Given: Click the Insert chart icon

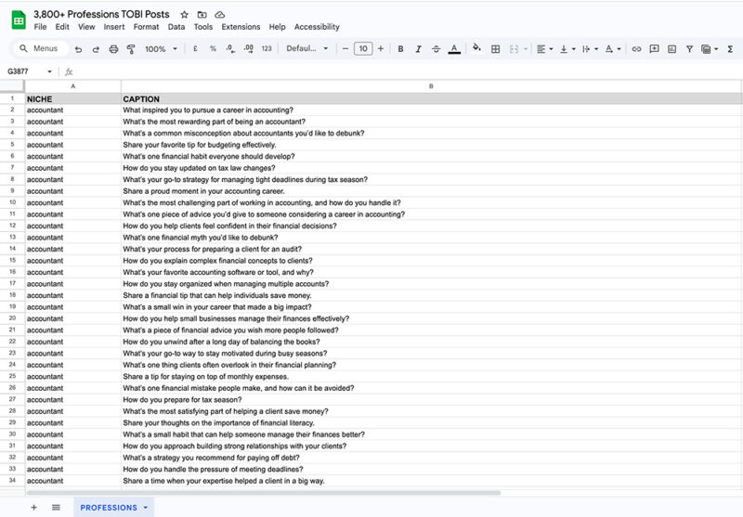Looking at the screenshot, I should coord(673,49).
